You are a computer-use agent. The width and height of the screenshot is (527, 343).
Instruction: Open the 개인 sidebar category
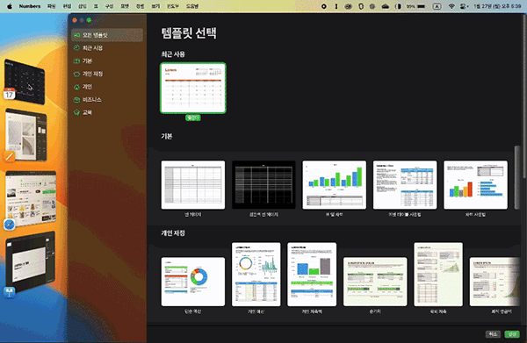(x=107, y=87)
